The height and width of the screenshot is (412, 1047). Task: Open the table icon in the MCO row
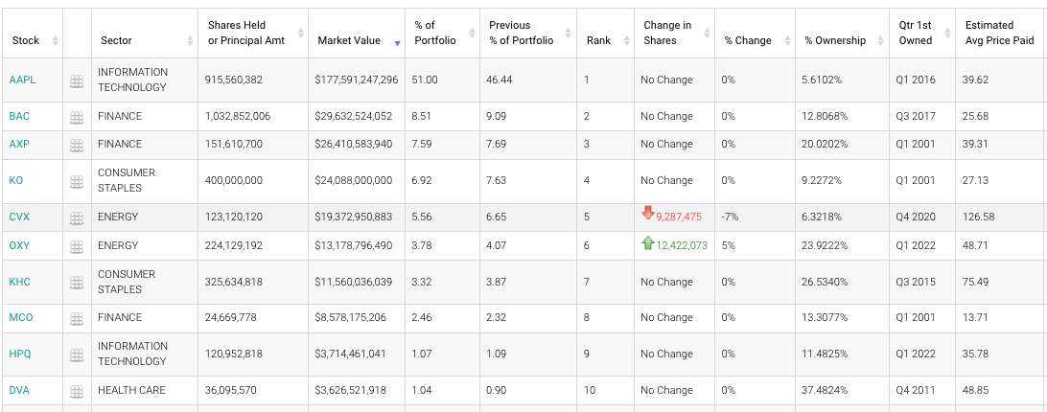pyautogui.click(x=77, y=318)
